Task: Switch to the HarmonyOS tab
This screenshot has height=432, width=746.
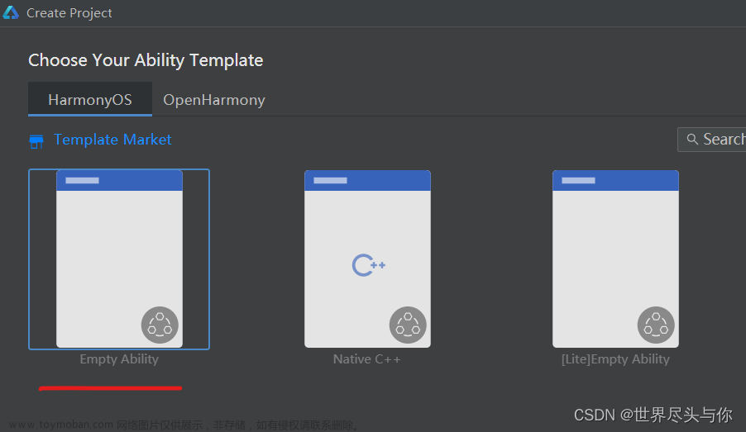Action: 90,99
